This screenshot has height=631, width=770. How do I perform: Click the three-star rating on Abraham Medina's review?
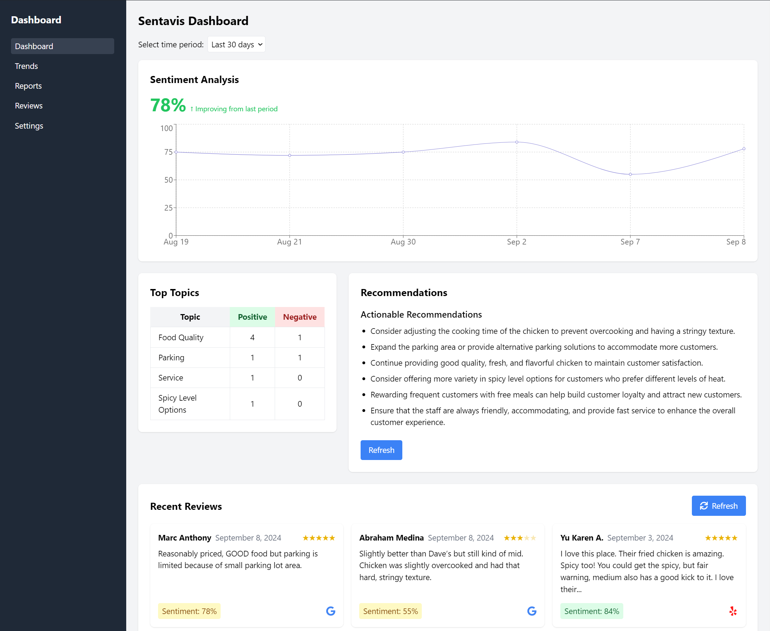[519, 538]
